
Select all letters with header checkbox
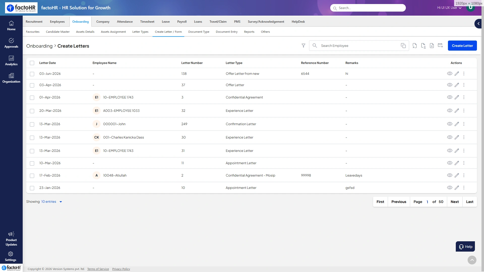[32, 63]
